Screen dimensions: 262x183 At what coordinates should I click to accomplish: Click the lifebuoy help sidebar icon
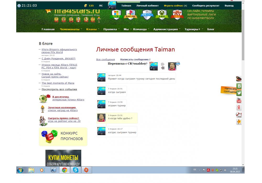tap(239, 115)
